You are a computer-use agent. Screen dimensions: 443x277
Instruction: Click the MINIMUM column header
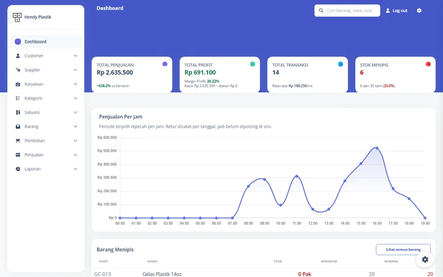click(x=329, y=261)
